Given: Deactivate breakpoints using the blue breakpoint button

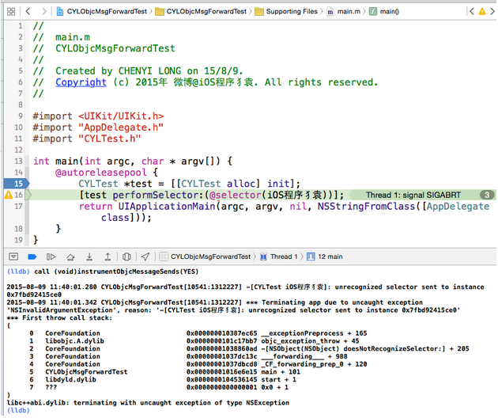Looking at the screenshot, I should (x=32, y=256).
